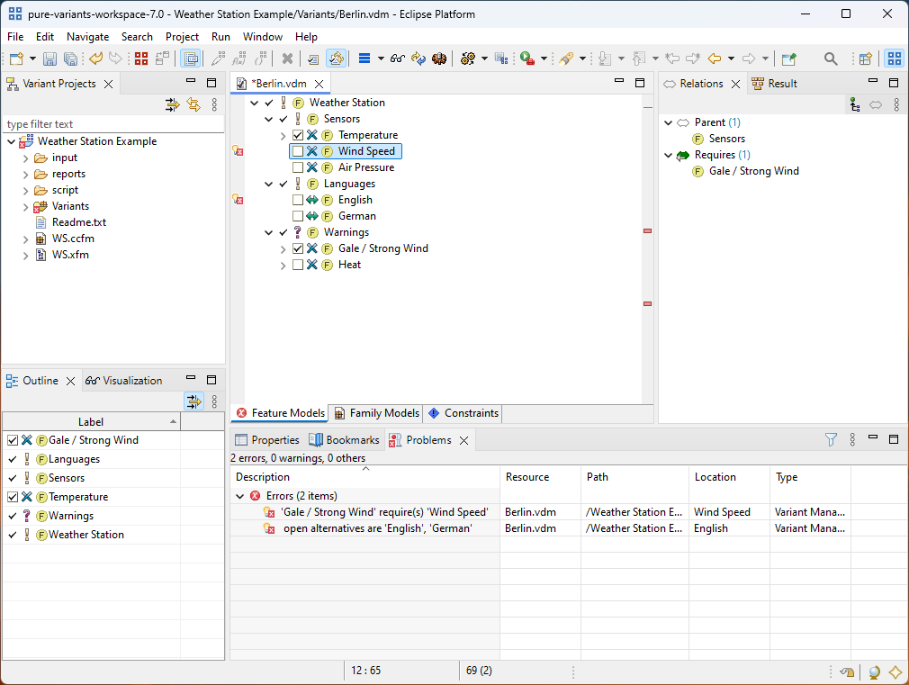
Task: Open the Search toolbar icon
Action: tap(830, 58)
